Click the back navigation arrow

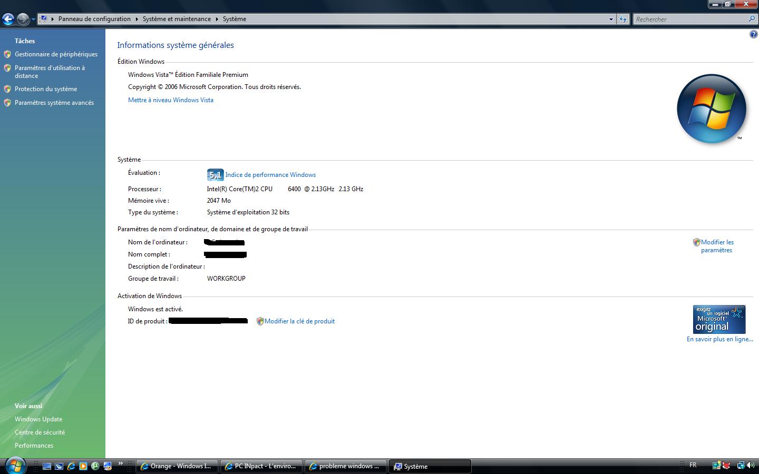pyautogui.click(x=8, y=19)
